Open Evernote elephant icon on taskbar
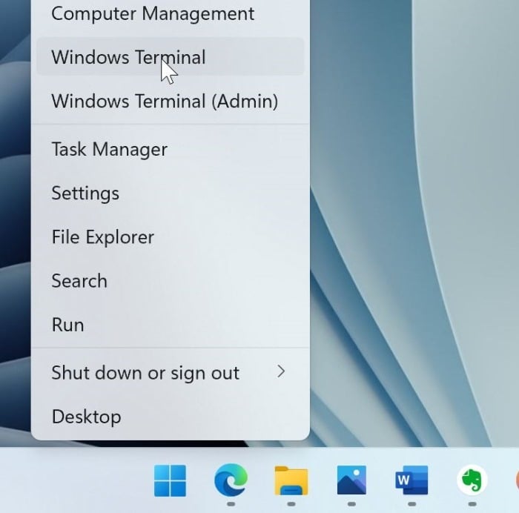This screenshot has height=513, width=519. pos(472,480)
